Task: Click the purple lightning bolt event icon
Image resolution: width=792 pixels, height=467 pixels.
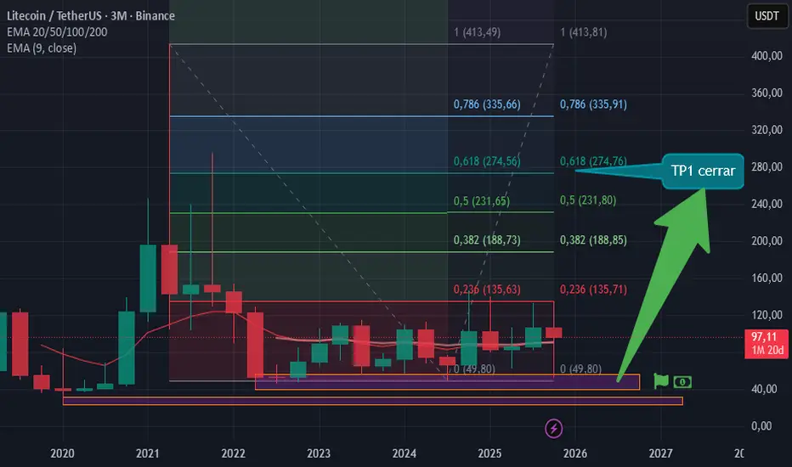Action: point(553,429)
